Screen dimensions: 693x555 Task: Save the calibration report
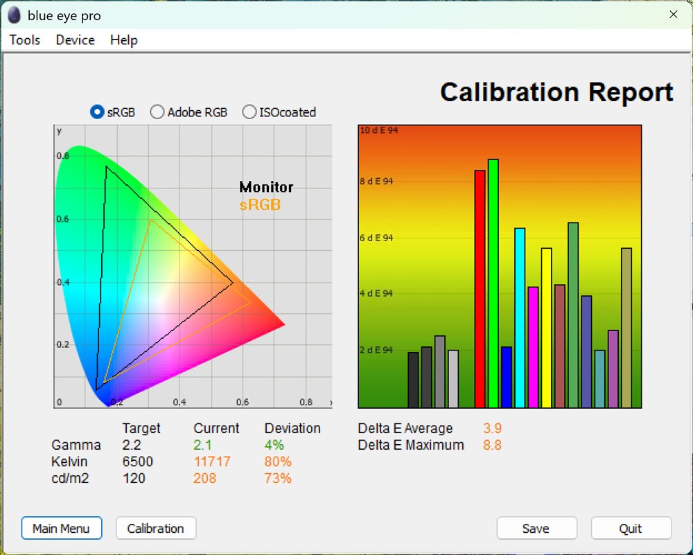click(536, 528)
